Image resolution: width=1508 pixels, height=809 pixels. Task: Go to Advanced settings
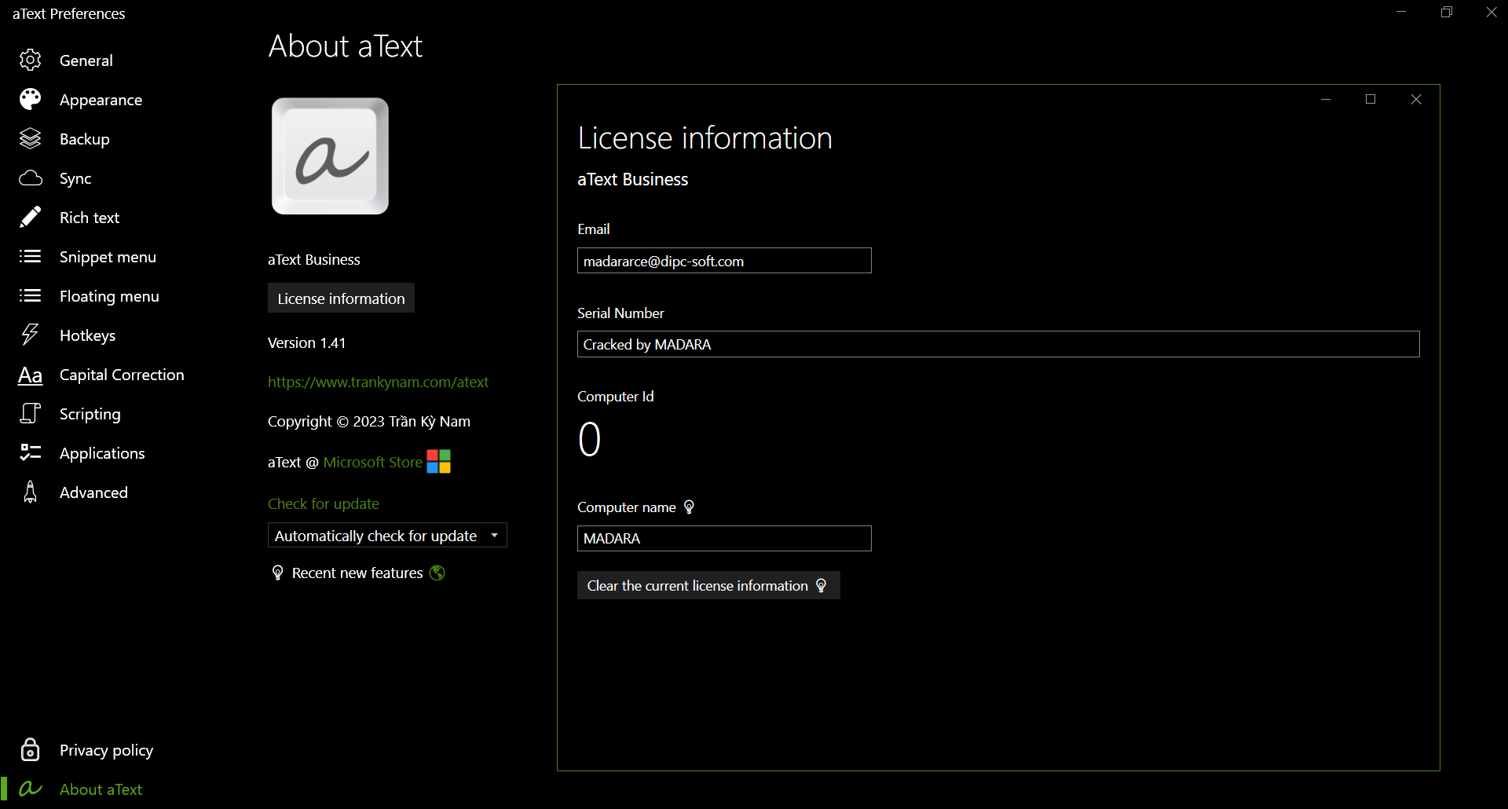(93, 492)
